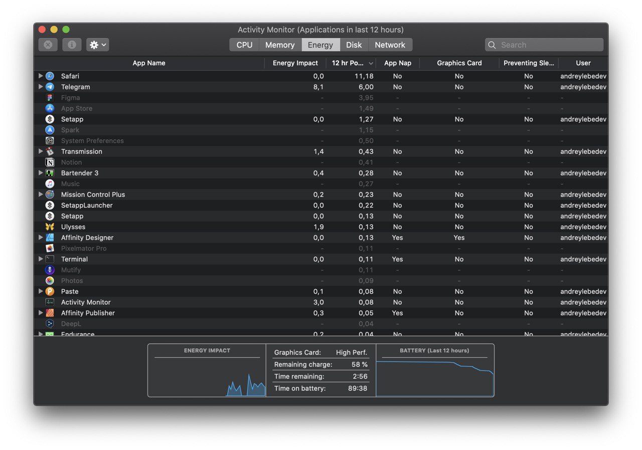Click Terminal's App Nap Yes value
The width and height of the screenshot is (642, 450).
click(x=397, y=259)
